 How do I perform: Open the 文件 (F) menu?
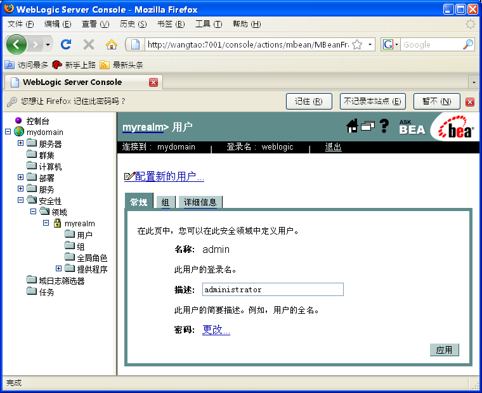(x=20, y=24)
